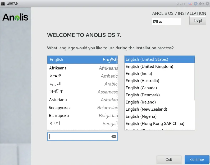Choose English (India) locale
The height and width of the screenshot is (165, 210).
point(159,74)
